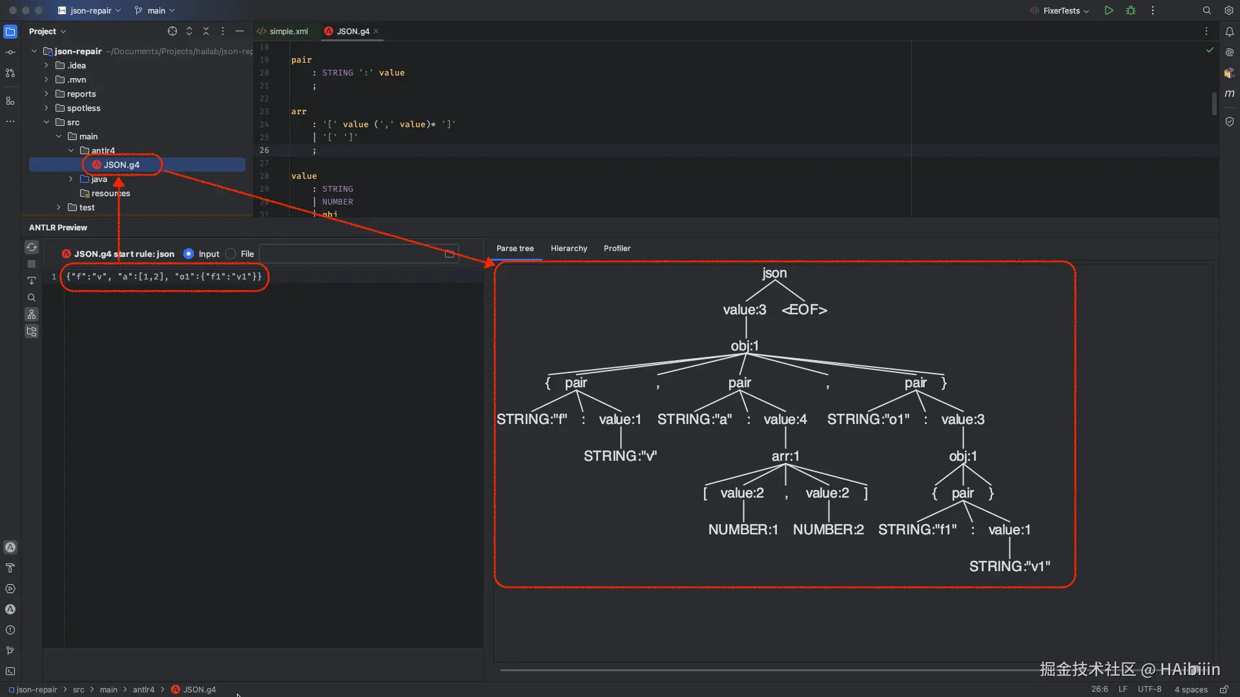Select opened file using the target icon
1240x697 pixels.
(172, 30)
